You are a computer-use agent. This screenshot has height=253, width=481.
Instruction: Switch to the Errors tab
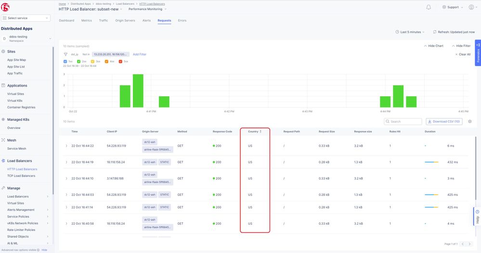tap(182, 21)
